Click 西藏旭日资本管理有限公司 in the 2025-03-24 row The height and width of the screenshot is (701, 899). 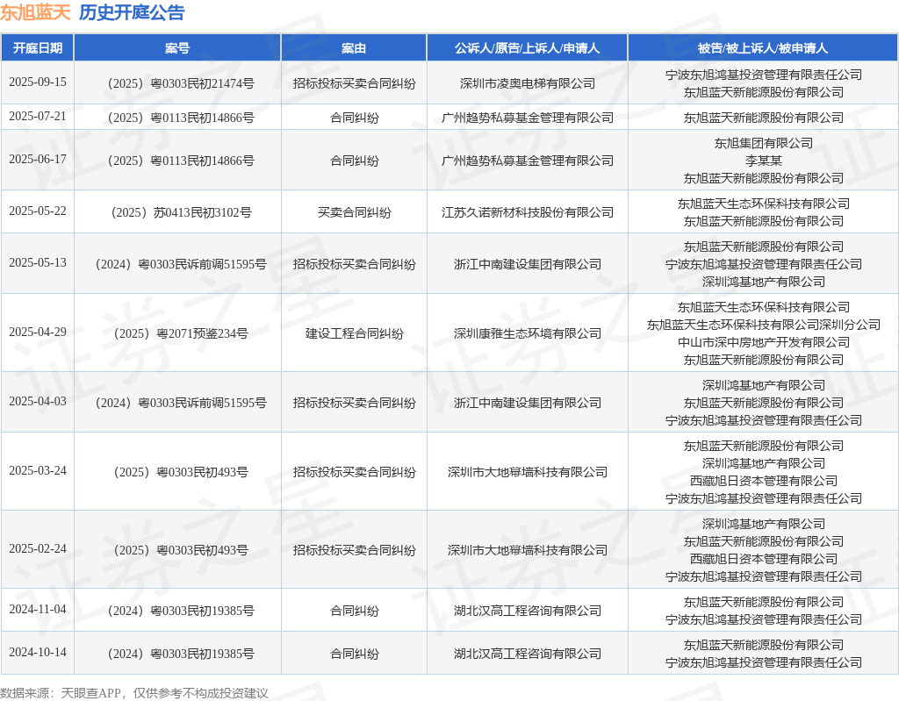[764, 481]
